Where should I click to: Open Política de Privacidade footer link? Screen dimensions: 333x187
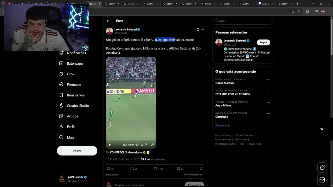coord(244,135)
